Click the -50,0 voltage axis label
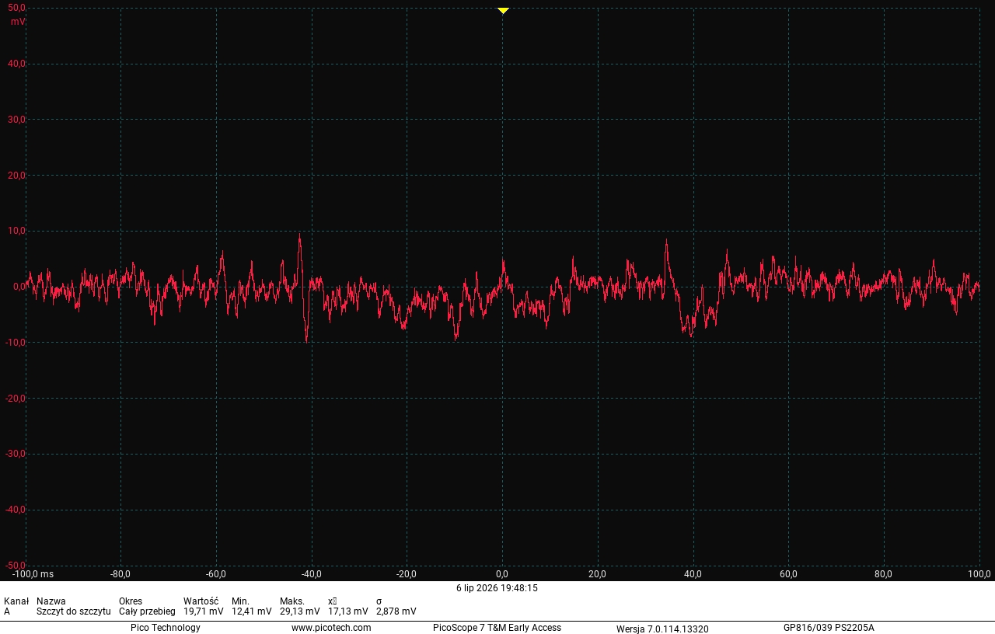Image resolution: width=995 pixels, height=634 pixels. [16, 565]
